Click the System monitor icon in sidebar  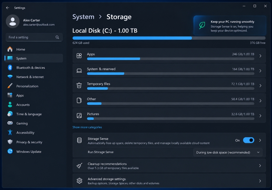pos(10,58)
